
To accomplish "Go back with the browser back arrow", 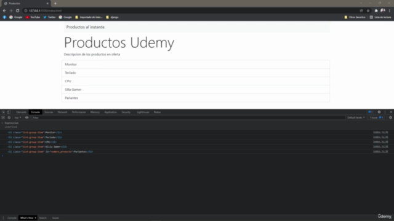I will click(4, 10).
